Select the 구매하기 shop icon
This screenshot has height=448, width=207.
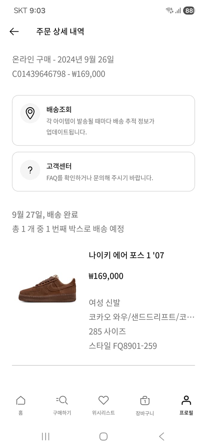tap(62, 400)
